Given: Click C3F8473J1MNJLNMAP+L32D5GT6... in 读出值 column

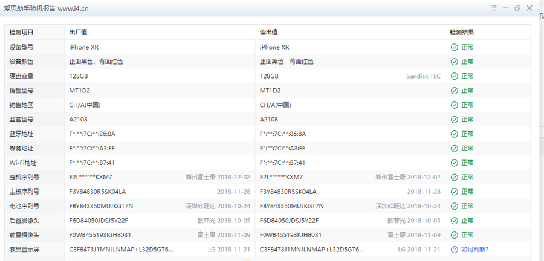Looking at the screenshot, I should pos(312,249).
